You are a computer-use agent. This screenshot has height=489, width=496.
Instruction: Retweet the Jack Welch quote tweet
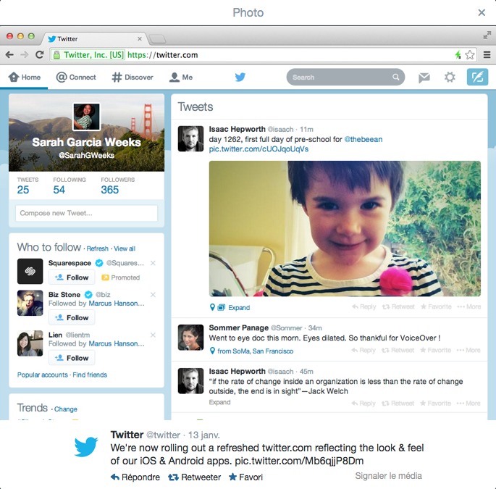(398, 404)
